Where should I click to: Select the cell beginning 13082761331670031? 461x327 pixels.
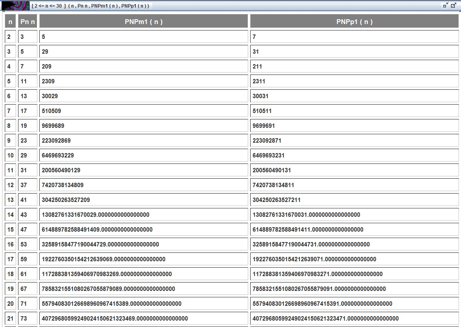(354, 215)
